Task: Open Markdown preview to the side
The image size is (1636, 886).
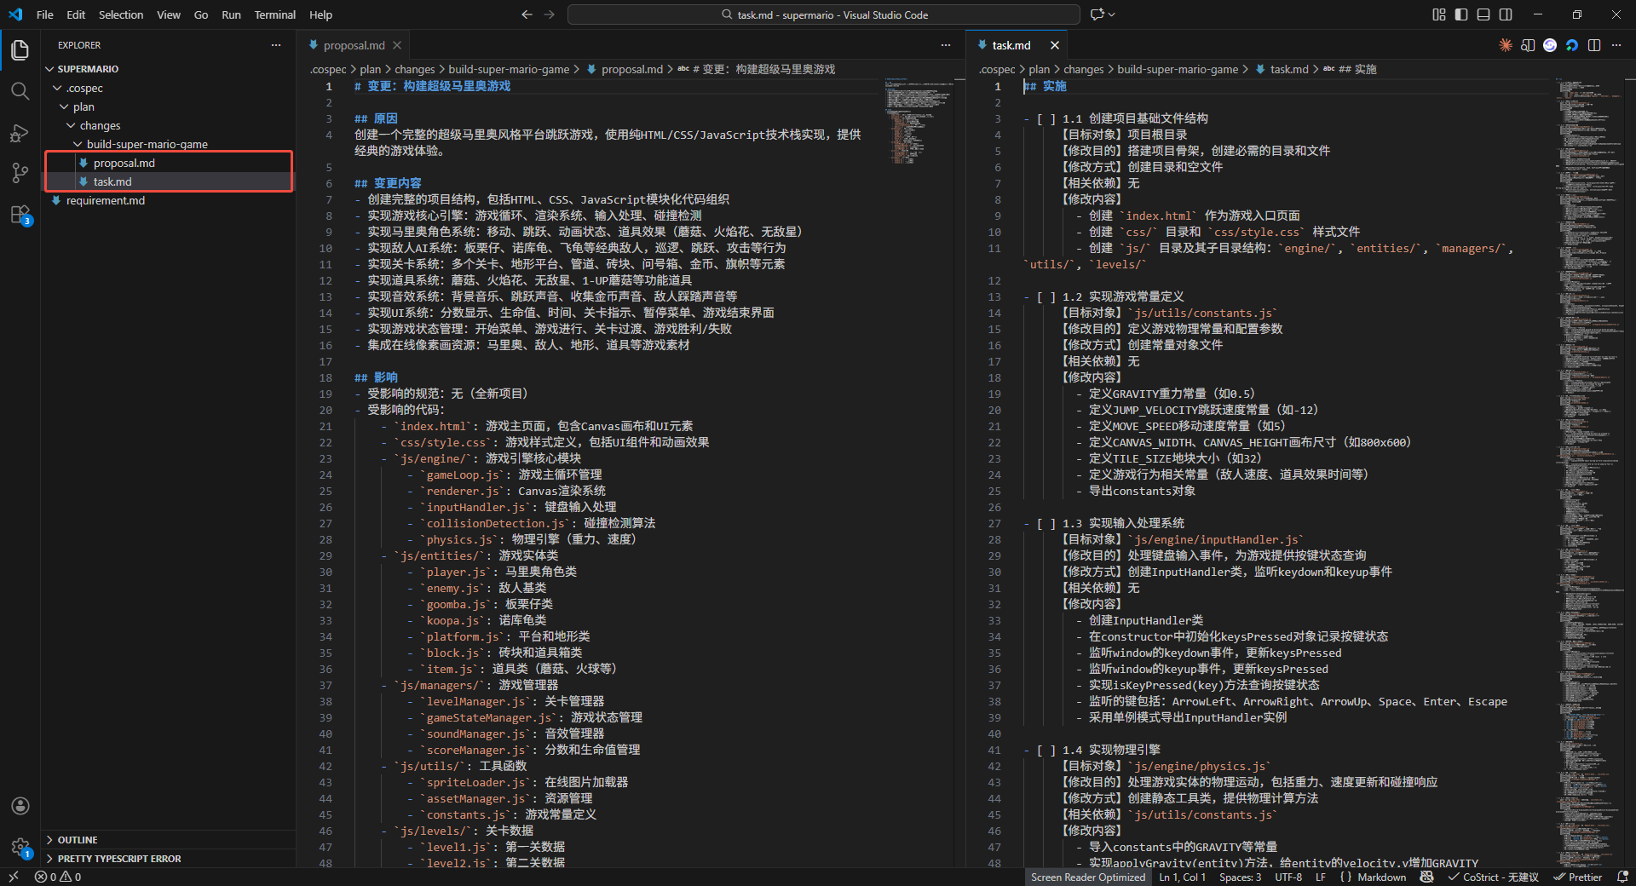Action: click(1528, 45)
